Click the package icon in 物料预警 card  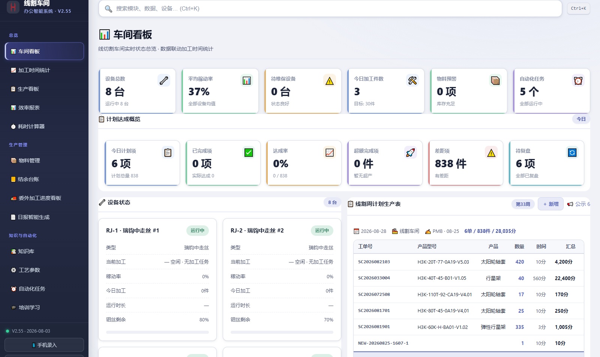pyautogui.click(x=495, y=80)
